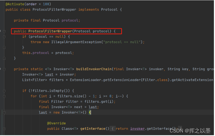Click List<Filter> type in the filters declaration
Image resolution: width=215 pixels, height=136 pixels.
click(x=34, y=80)
